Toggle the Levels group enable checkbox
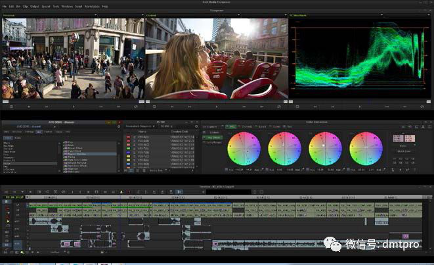 256,126
